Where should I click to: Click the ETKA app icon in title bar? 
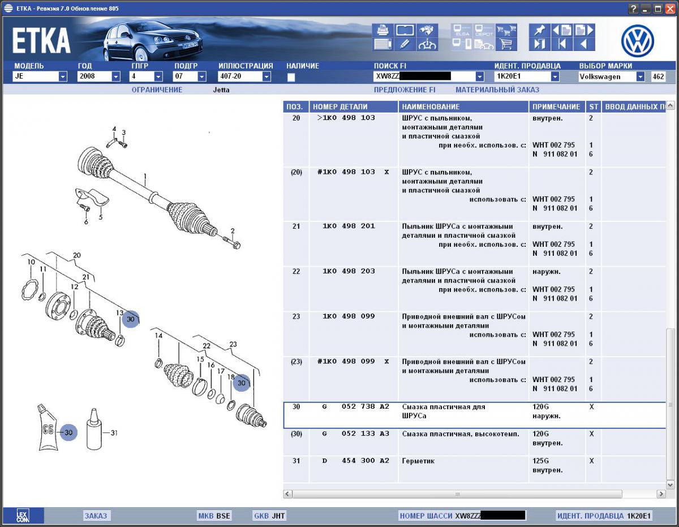[7, 8]
